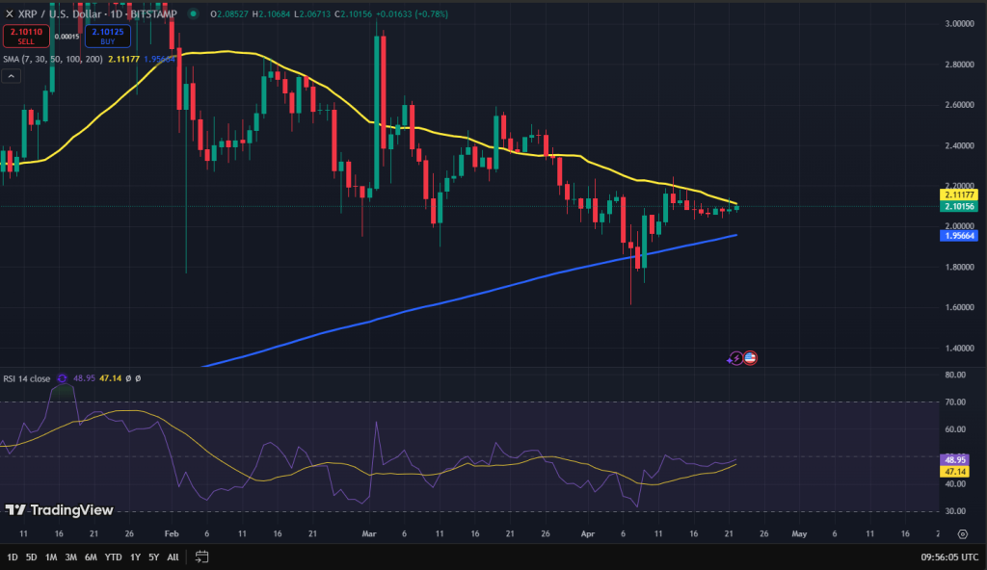Click the Apr date label on time axis

point(588,533)
